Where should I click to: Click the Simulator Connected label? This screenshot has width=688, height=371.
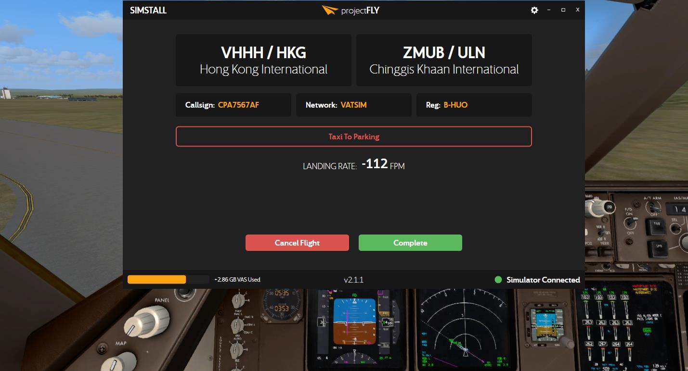[x=543, y=280]
